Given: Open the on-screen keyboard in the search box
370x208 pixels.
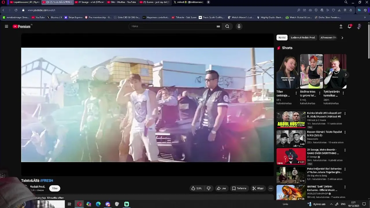Looking at the screenshot, I should click(x=218, y=26).
